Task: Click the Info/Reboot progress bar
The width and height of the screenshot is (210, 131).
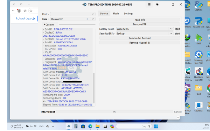Action: click(115, 112)
